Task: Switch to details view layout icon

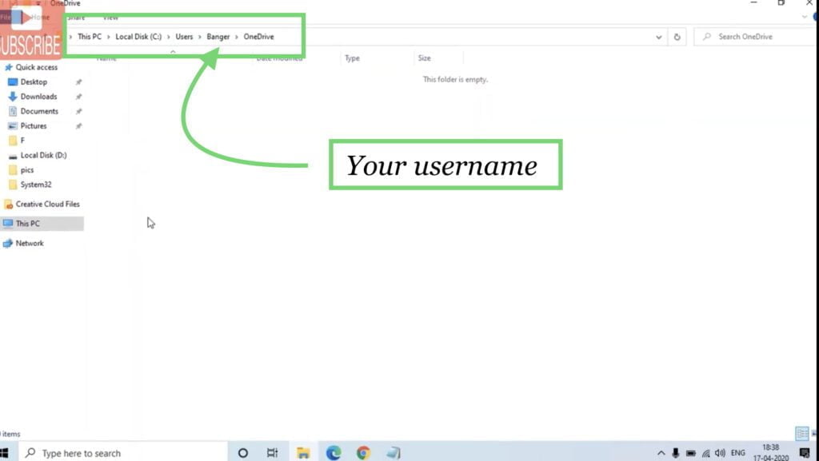Action: point(801,433)
